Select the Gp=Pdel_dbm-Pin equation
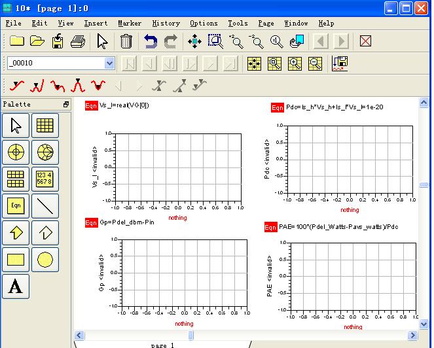 click(x=120, y=222)
